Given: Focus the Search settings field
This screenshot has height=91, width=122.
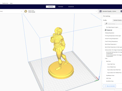Looking at the screenshot, I should pos(113,24).
